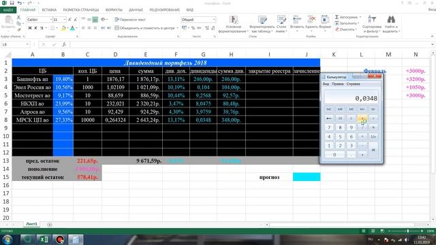436x245 pixels.
Task: Open Windows Start menu orb
Action: click(x=7, y=240)
